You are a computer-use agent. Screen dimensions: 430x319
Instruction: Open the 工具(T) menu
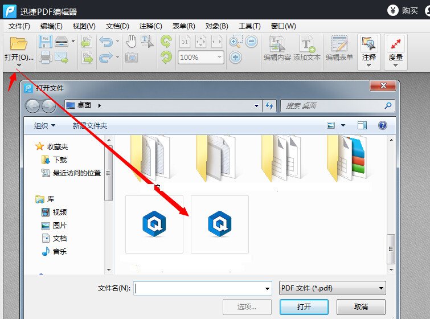coord(249,26)
